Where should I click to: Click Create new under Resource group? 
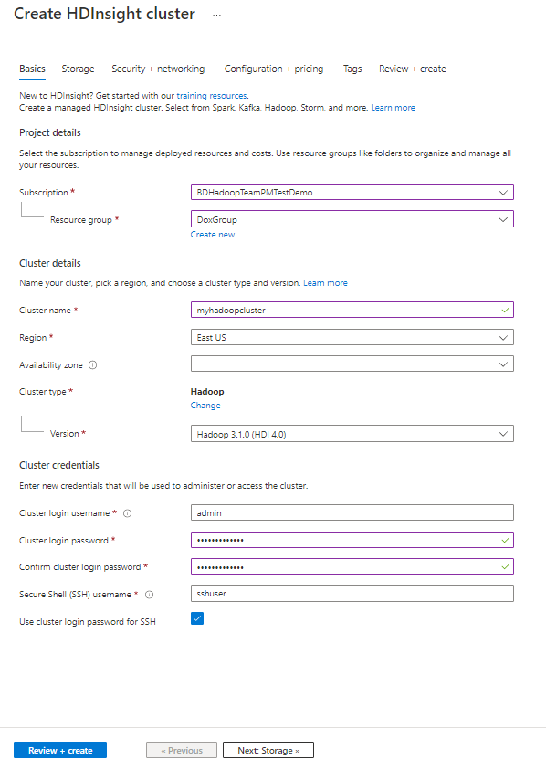point(214,234)
